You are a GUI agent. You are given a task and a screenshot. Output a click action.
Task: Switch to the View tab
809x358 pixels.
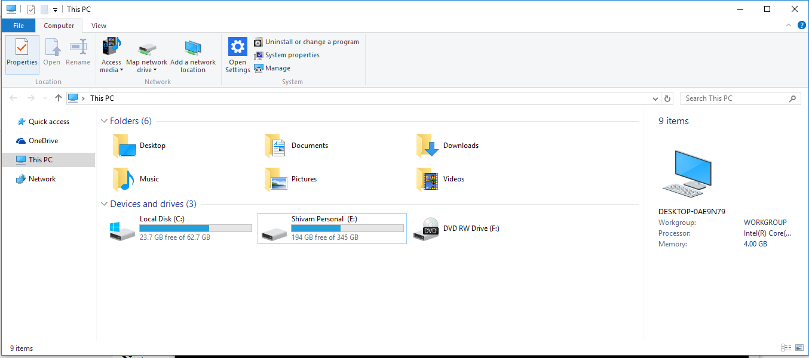(x=98, y=26)
